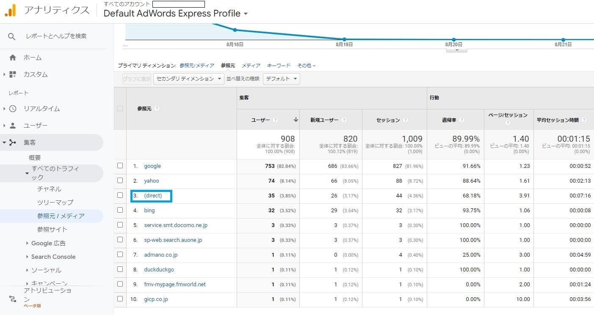Click the Home house icon

click(13, 58)
